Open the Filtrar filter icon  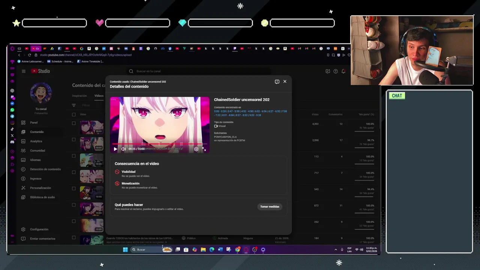74,106
